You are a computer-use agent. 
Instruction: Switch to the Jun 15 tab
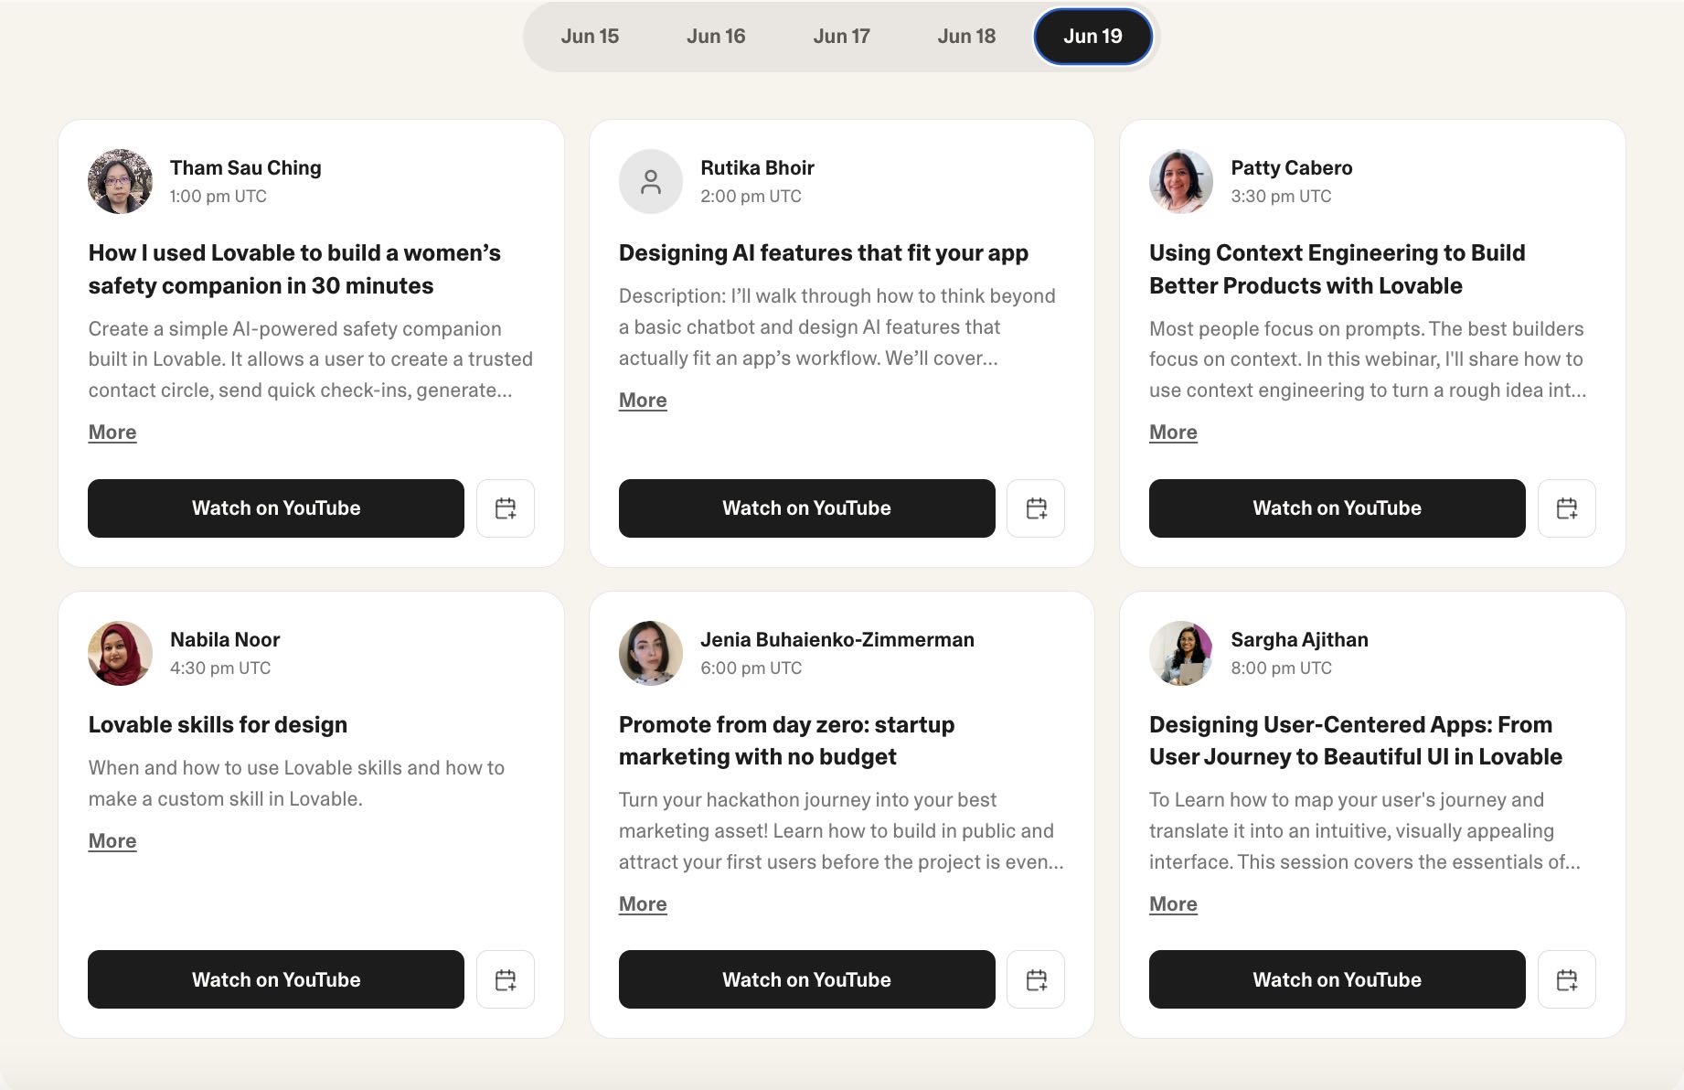click(590, 37)
